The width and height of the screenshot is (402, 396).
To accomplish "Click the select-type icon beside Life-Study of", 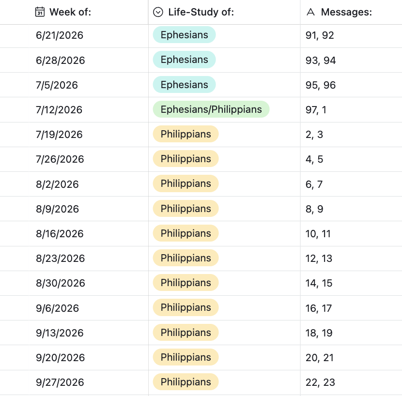I will [158, 12].
